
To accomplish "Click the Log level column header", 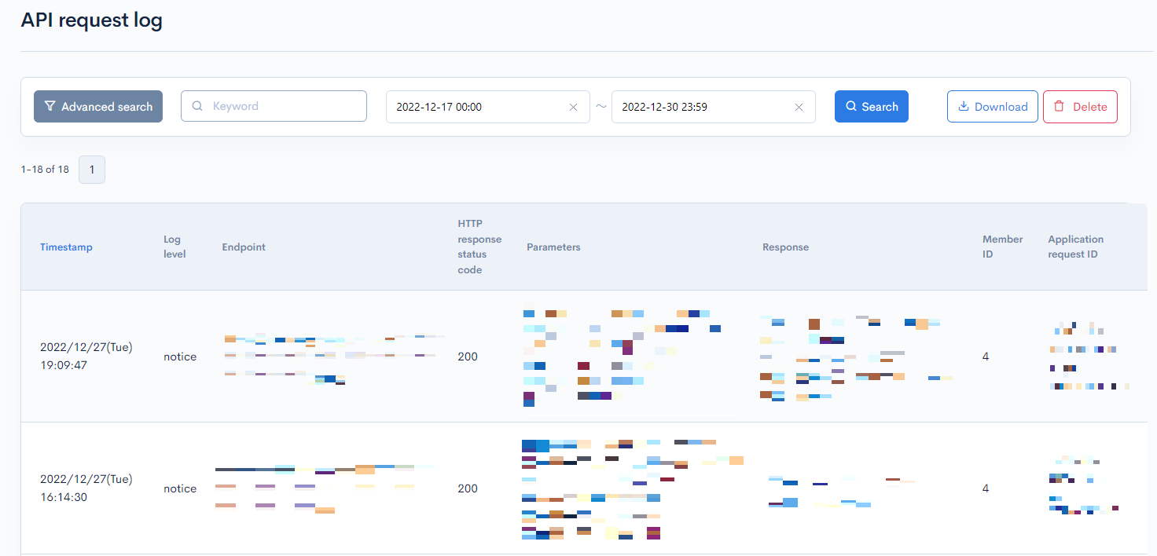I will click(174, 247).
